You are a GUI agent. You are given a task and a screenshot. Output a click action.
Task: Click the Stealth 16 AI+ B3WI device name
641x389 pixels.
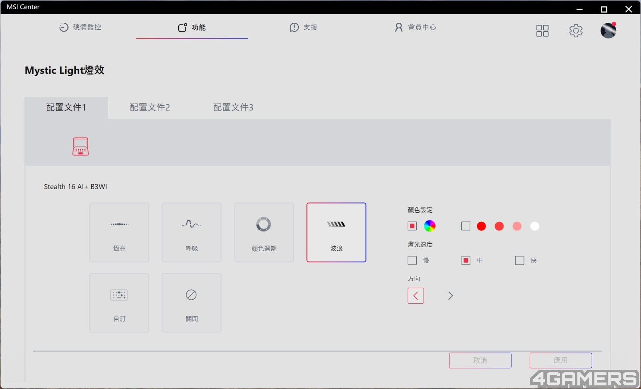[75, 187]
